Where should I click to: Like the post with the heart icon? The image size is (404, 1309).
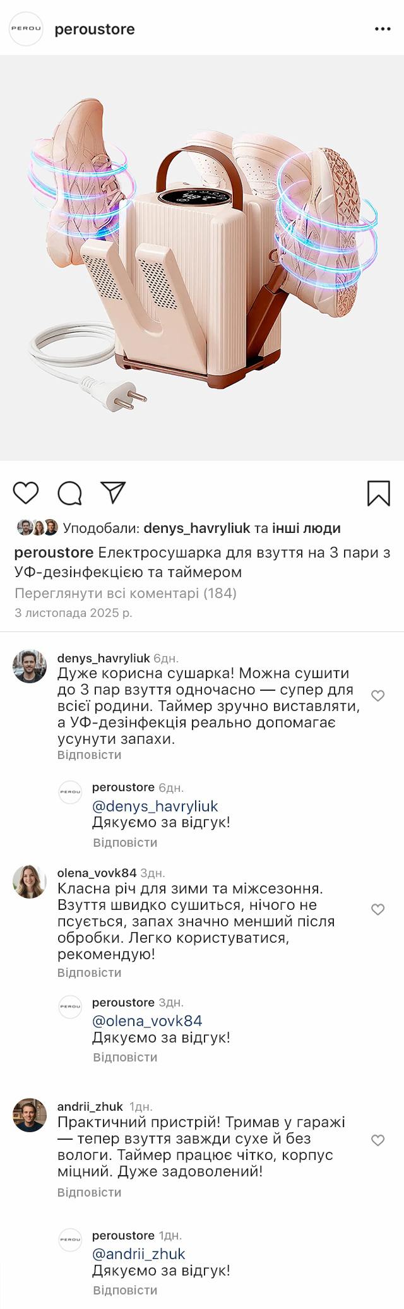(x=26, y=493)
